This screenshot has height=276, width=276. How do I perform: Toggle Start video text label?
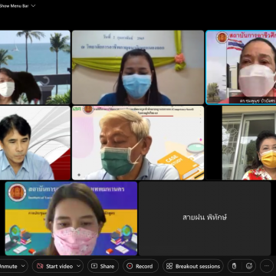59,266
